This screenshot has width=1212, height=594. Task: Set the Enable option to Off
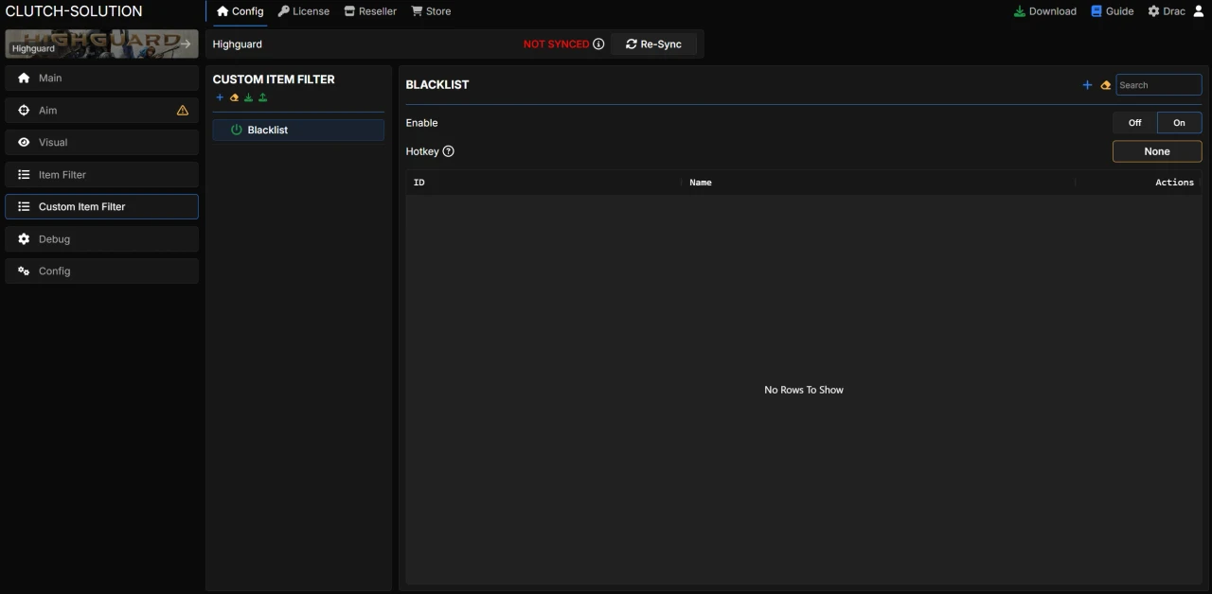pyautogui.click(x=1134, y=123)
